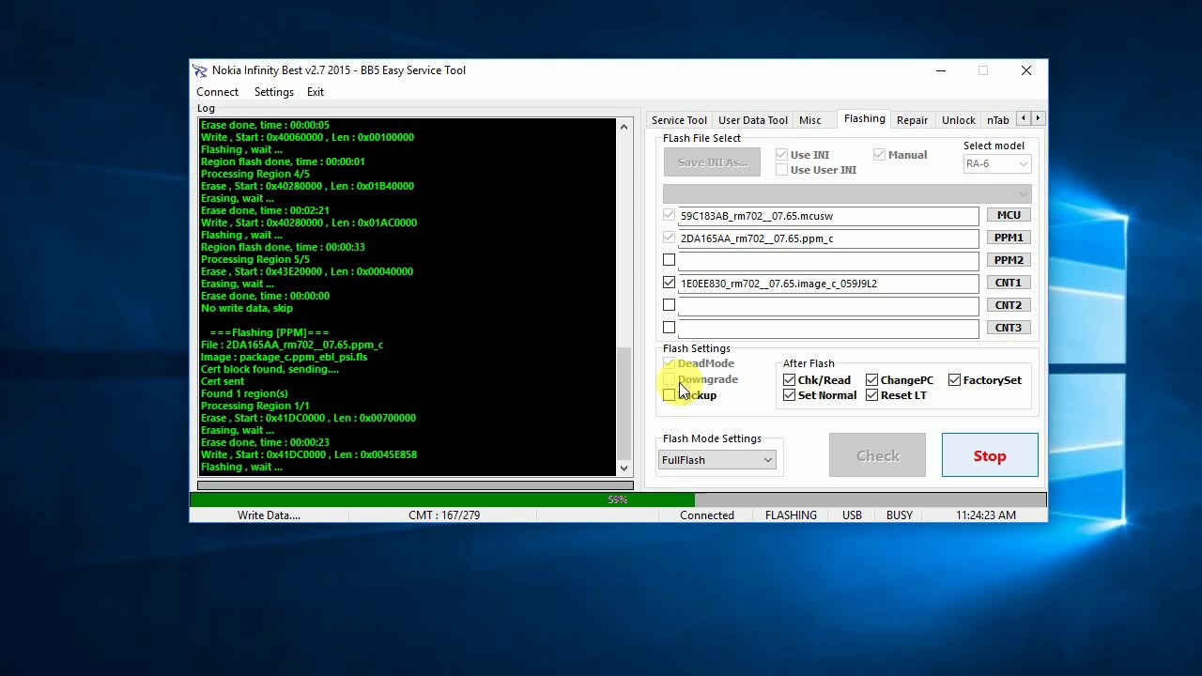Click the log vertical scrollbar thumb
This screenshot has height=676, width=1202.
624,402
